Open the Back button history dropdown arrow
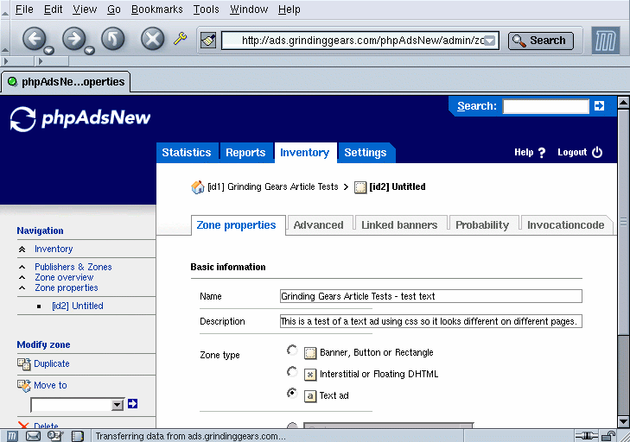The width and height of the screenshot is (630, 442). tap(49, 50)
